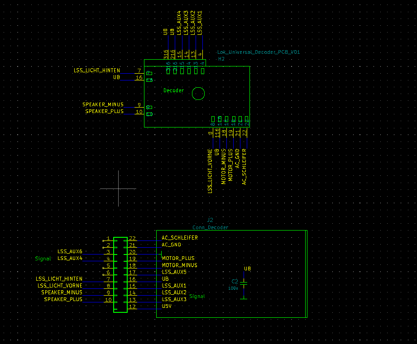The image size is (417, 344).
Task: Click pin 7 on the Decoder's left side
Action: pyautogui.click(x=139, y=71)
